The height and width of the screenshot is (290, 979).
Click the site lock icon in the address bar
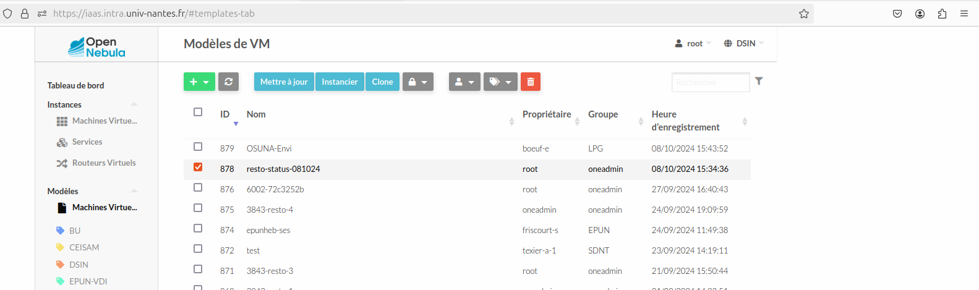(25, 14)
